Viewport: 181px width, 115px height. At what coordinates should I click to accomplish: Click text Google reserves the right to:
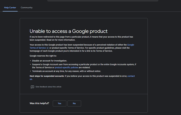coord(43,56)
